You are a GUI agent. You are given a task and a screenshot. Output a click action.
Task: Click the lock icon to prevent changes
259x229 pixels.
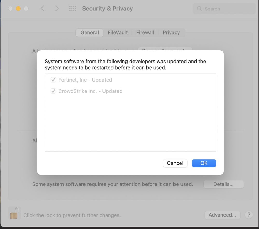pos(14,213)
